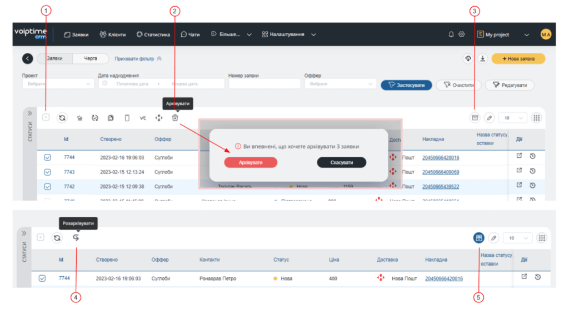
Task: Click the round back arrow button beside Заявки tab
Action: click(28, 58)
